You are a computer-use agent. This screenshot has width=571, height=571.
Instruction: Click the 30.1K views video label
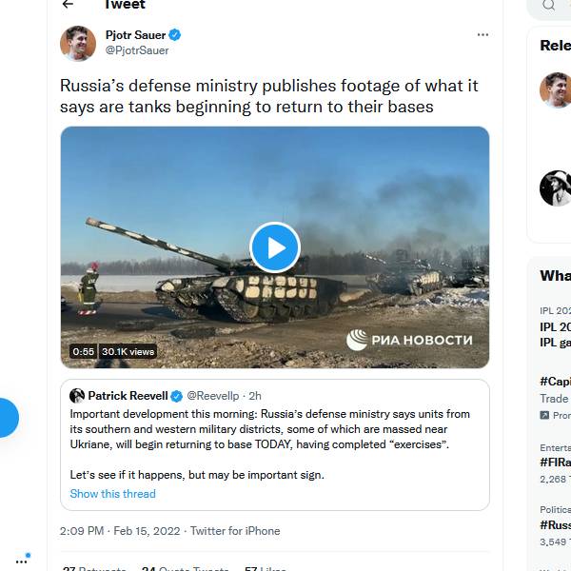click(x=128, y=351)
